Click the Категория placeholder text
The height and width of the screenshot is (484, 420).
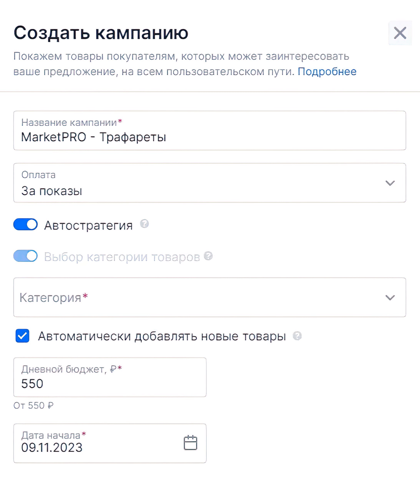click(x=50, y=298)
